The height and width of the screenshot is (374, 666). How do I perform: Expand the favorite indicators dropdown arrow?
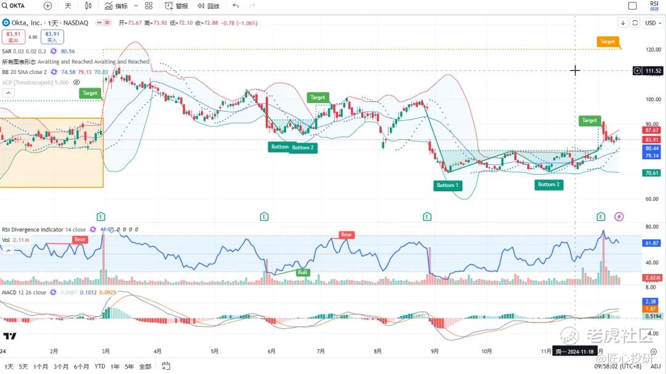[136, 6]
